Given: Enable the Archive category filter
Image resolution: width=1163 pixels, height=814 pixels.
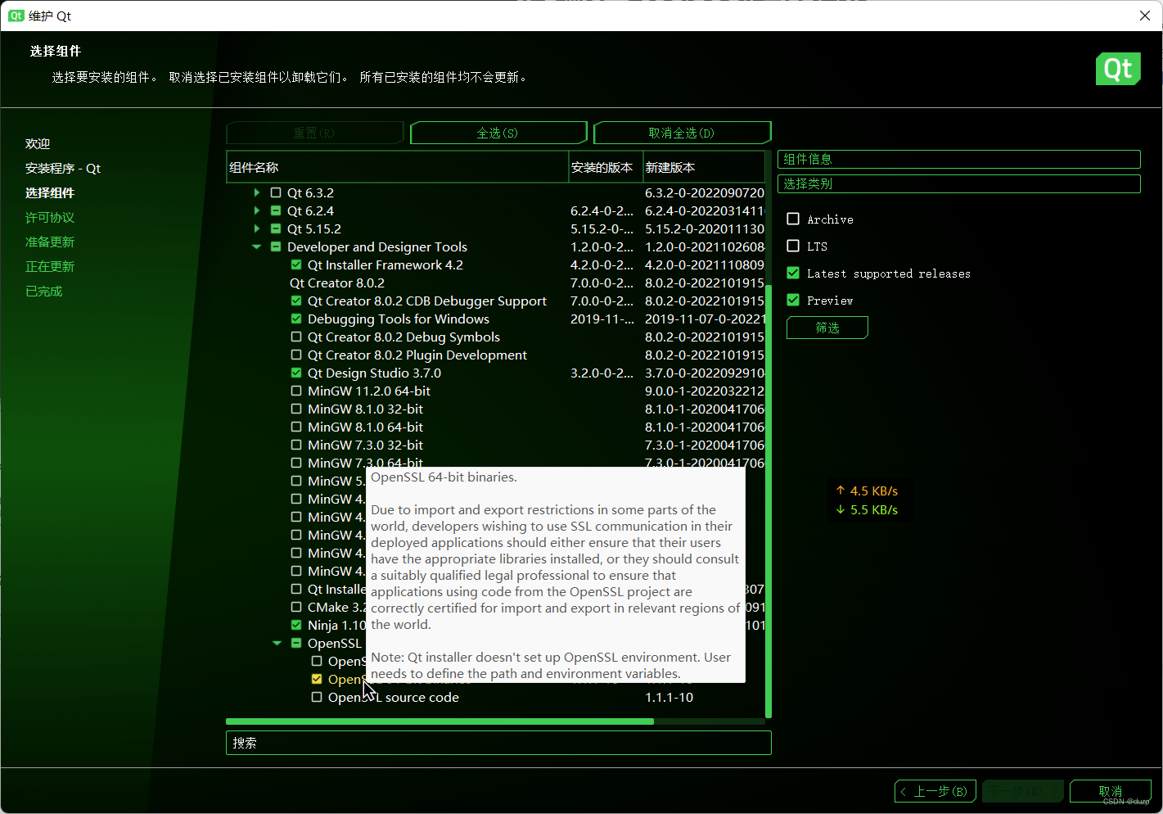Looking at the screenshot, I should pos(793,219).
